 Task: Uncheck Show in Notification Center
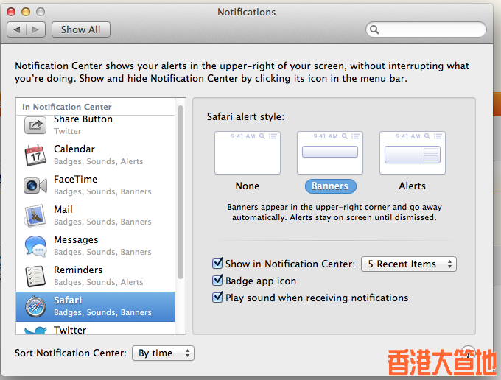tap(217, 264)
